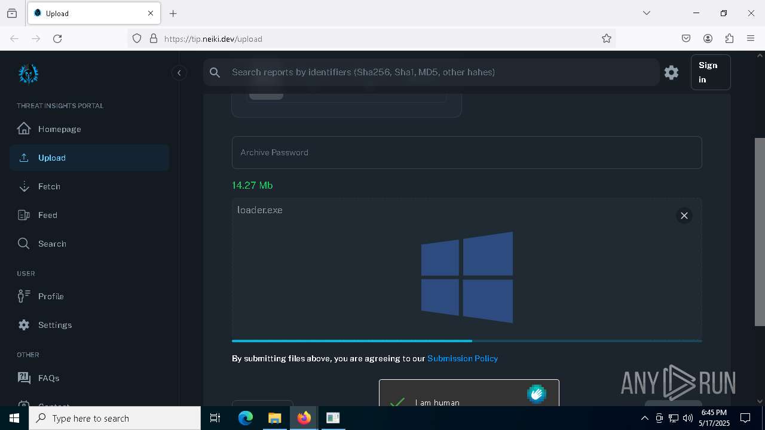Click the Neiki portal logo
The image size is (765, 430).
(x=28, y=73)
